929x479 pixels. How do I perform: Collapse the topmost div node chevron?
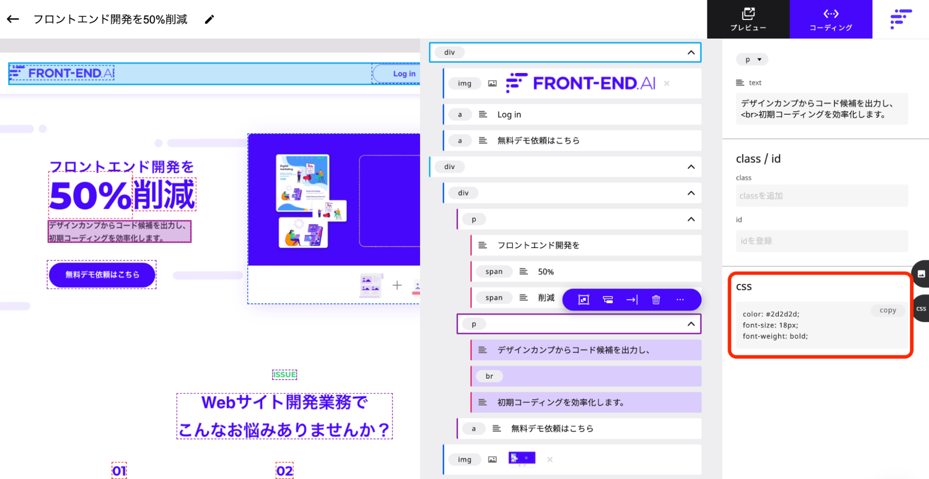tap(692, 52)
